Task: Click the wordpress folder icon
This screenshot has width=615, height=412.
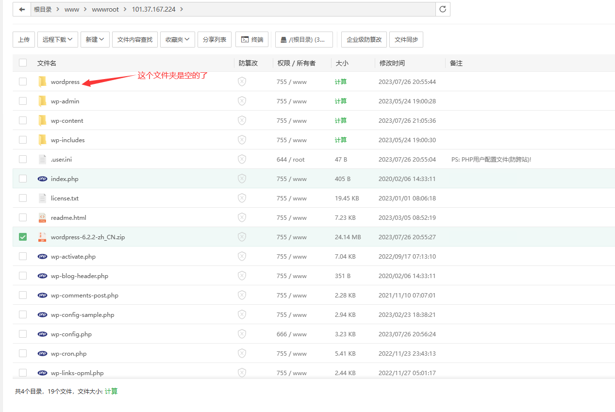Action: pyautogui.click(x=42, y=82)
